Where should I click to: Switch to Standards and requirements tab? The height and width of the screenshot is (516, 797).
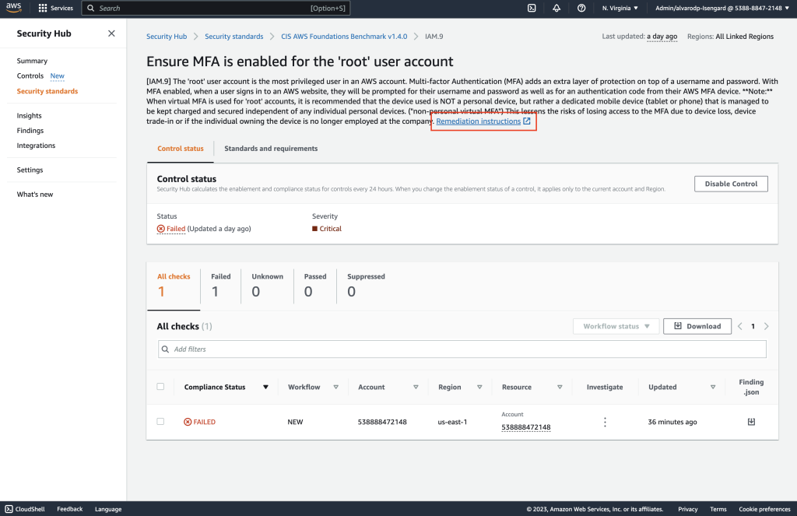tap(271, 149)
